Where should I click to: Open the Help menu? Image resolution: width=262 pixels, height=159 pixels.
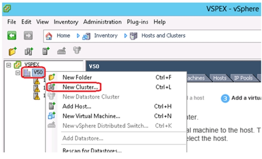click(159, 22)
